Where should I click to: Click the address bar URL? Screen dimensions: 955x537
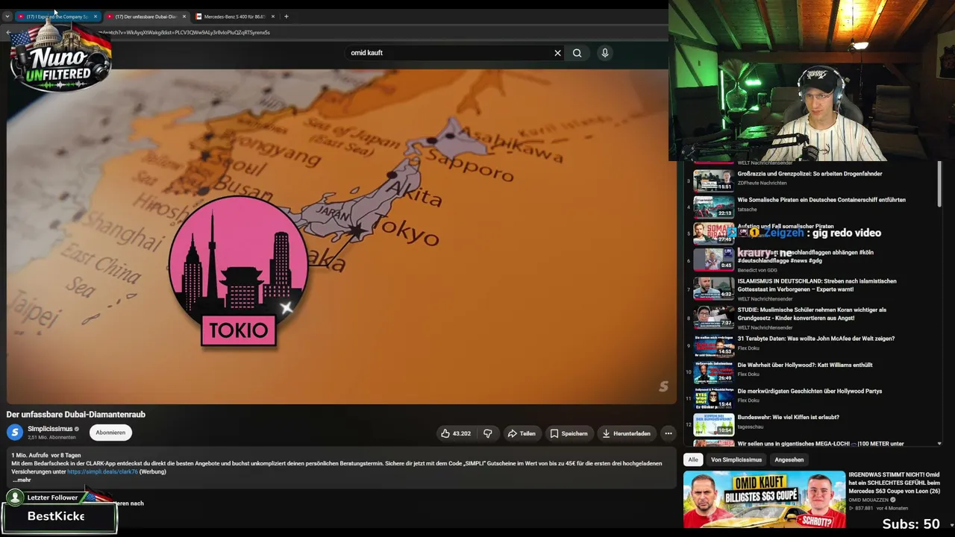point(184,33)
